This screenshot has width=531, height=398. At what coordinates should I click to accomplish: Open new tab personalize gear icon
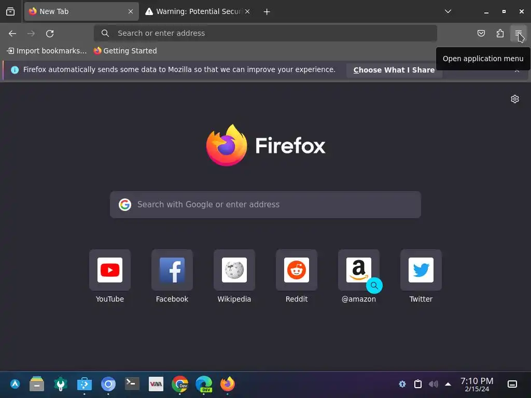click(515, 99)
